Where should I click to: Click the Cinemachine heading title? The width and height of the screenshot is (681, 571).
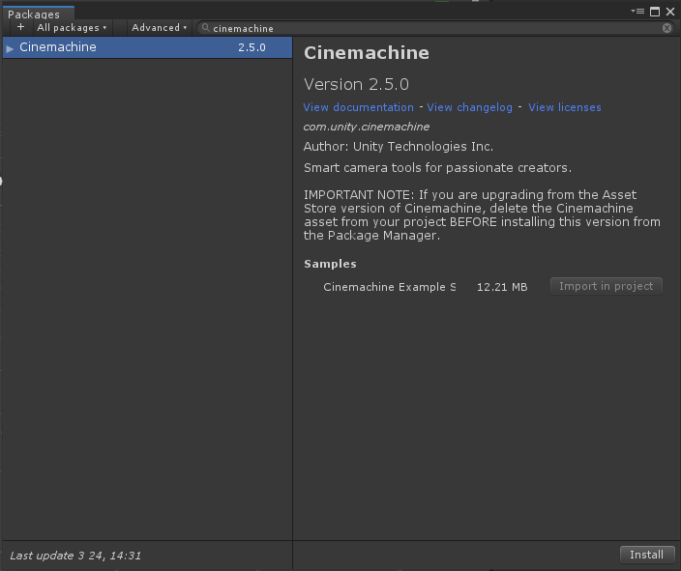tap(367, 53)
